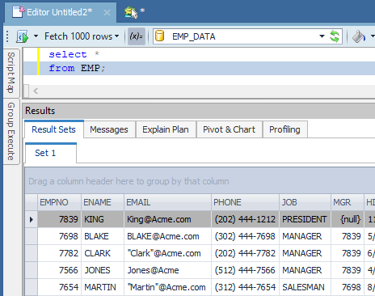Image resolution: width=375 pixels, height=296 pixels.
Task: Select the KING name cell
Action: click(103, 219)
